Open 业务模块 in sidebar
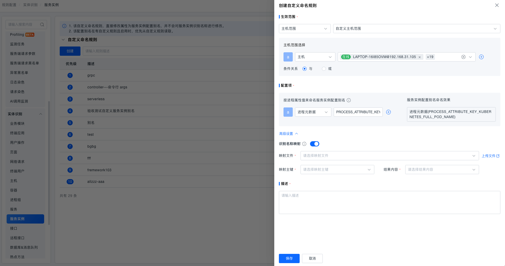 (17, 124)
